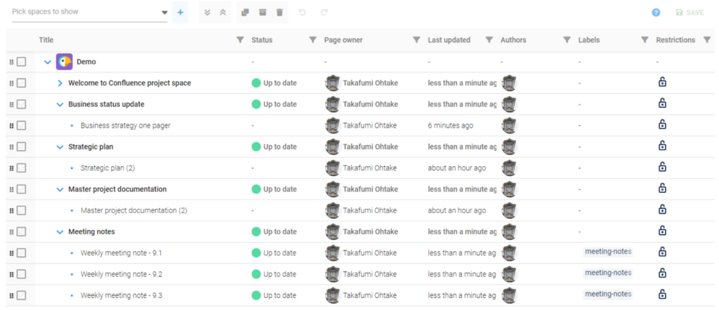Check the Business status update row checkbox
The image size is (719, 310).
pos(21,105)
